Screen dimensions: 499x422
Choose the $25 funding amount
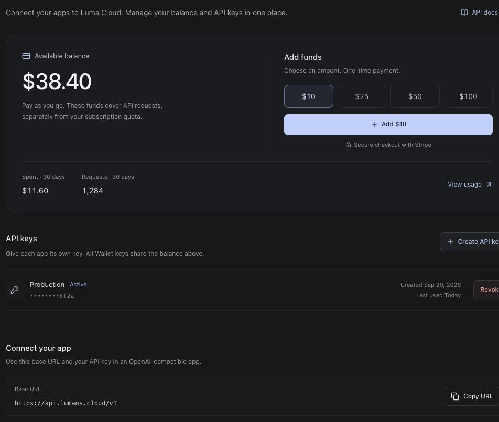point(362,96)
